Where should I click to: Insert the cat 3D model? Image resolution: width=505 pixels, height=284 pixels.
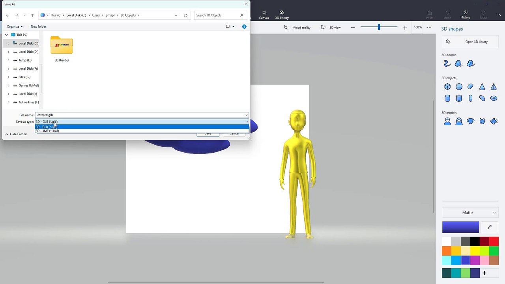point(482,121)
